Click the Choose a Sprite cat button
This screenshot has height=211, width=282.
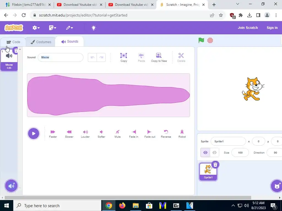[276, 186]
